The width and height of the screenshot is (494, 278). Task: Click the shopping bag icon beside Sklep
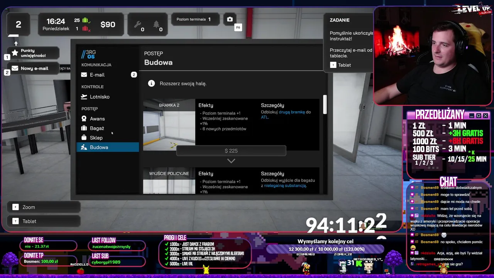[x=84, y=137]
